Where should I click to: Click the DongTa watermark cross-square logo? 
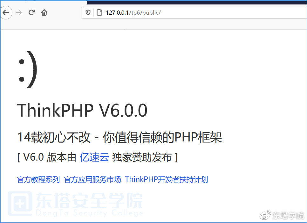point(20,204)
